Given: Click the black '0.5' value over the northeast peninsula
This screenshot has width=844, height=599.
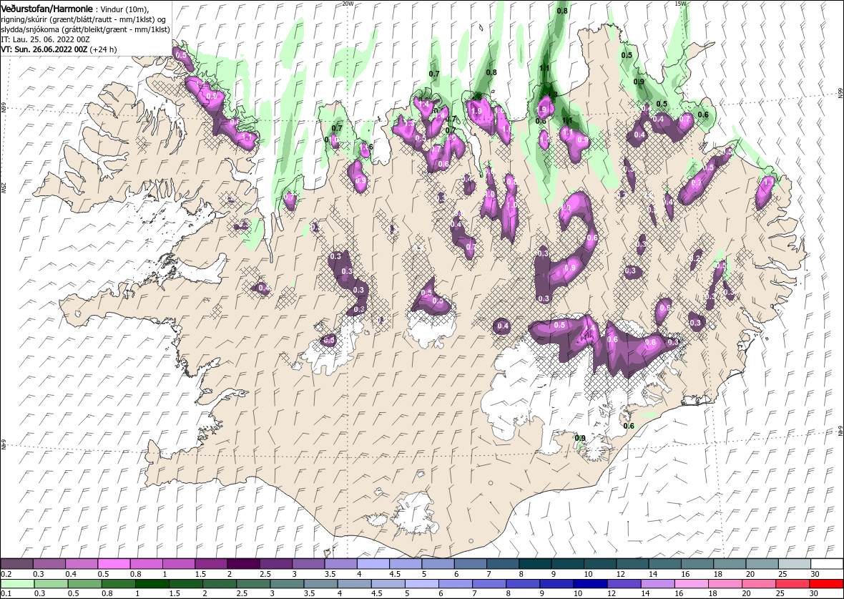Looking at the screenshot, I should coord(627,55).
